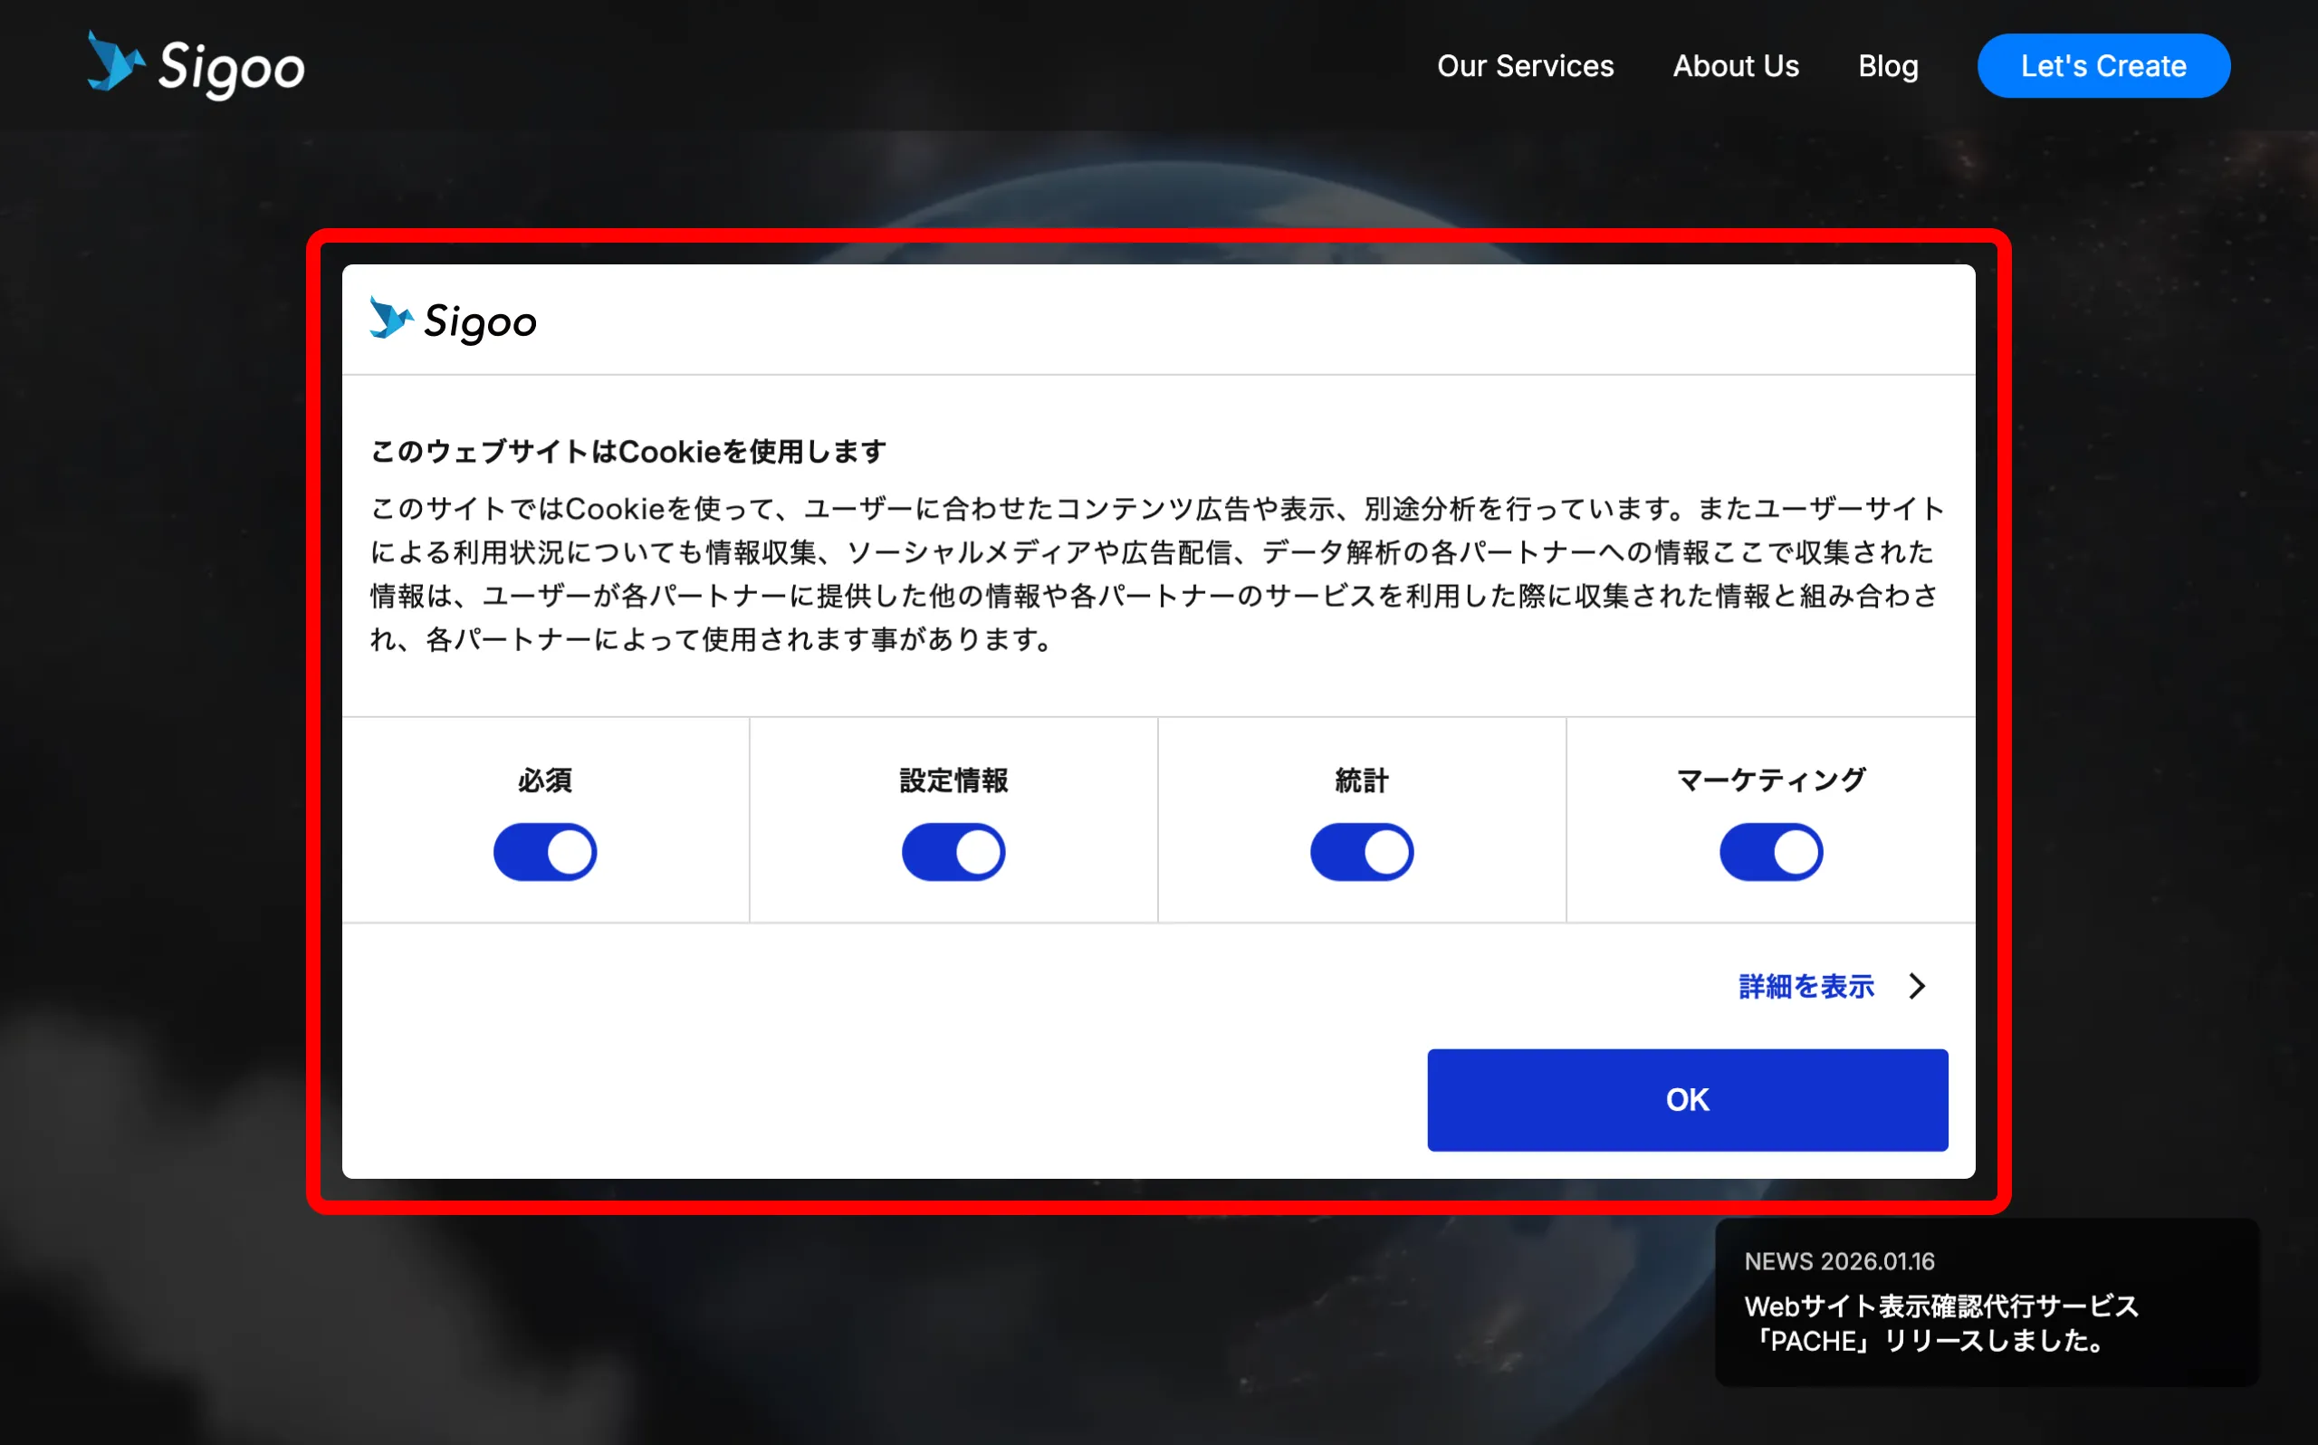Click the NEWS 2026.01.16 date label
This screenshot has height=1445, width=2318.
(1839, 1261)
